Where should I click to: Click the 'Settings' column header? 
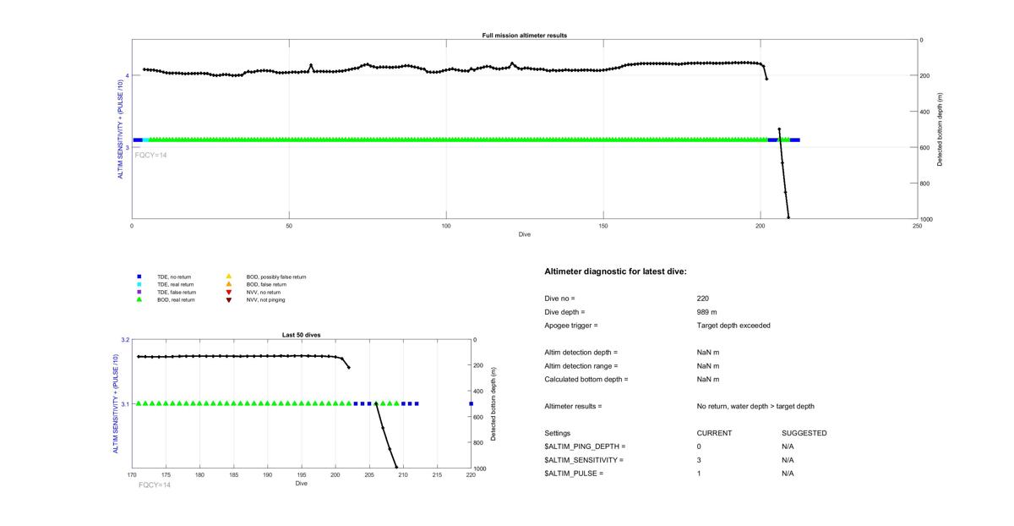point(558,433)
